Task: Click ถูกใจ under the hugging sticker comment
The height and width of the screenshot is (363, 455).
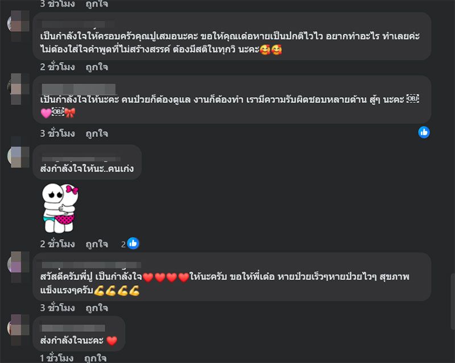Action: point(97,244)
